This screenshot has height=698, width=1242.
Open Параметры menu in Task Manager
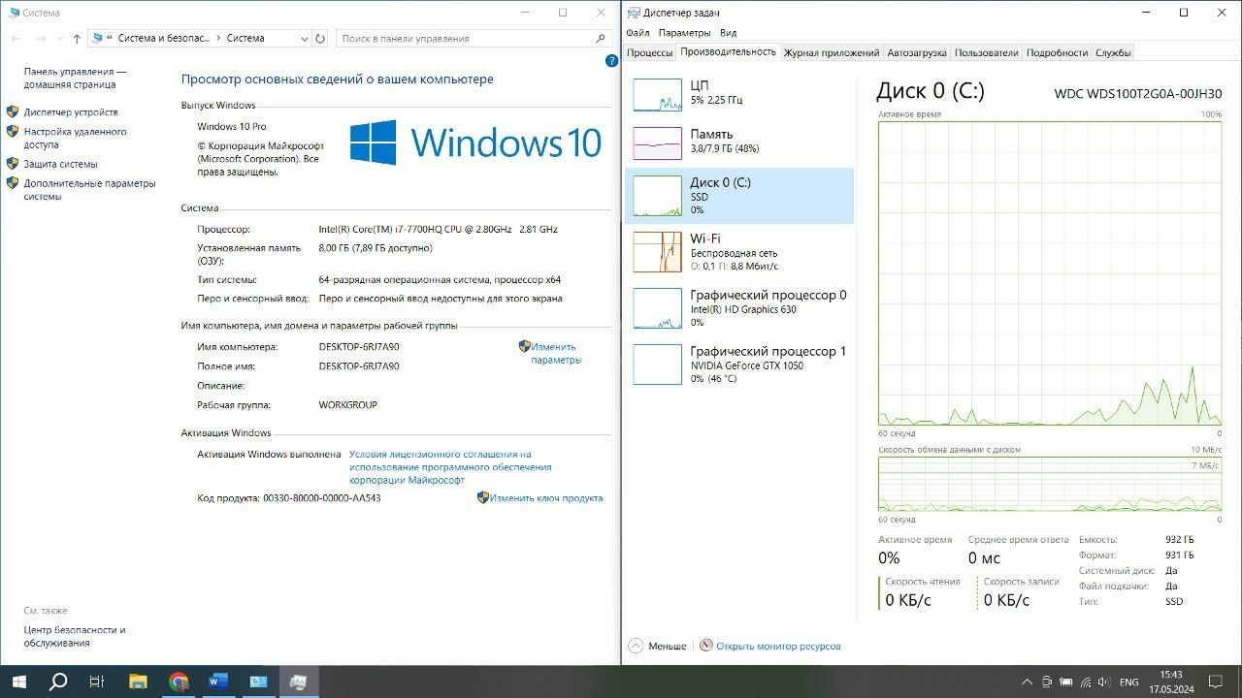pyautogui.click(x=684, y=33)
